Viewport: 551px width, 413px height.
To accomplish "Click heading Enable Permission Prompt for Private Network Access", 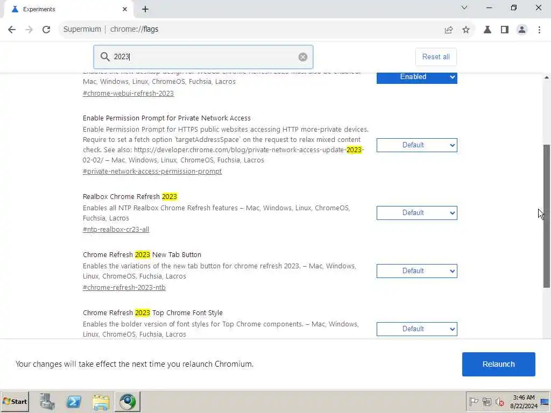I will 167,118.
